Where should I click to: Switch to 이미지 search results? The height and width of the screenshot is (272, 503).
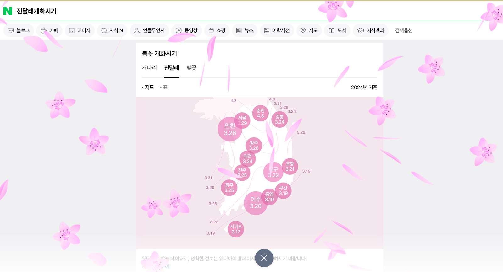[80, 30]
